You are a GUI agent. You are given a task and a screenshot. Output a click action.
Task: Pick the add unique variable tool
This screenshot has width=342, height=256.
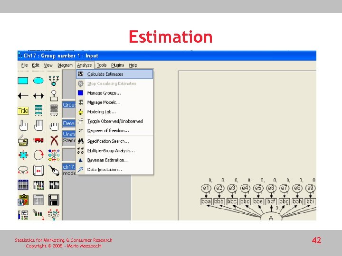point(54,96)
